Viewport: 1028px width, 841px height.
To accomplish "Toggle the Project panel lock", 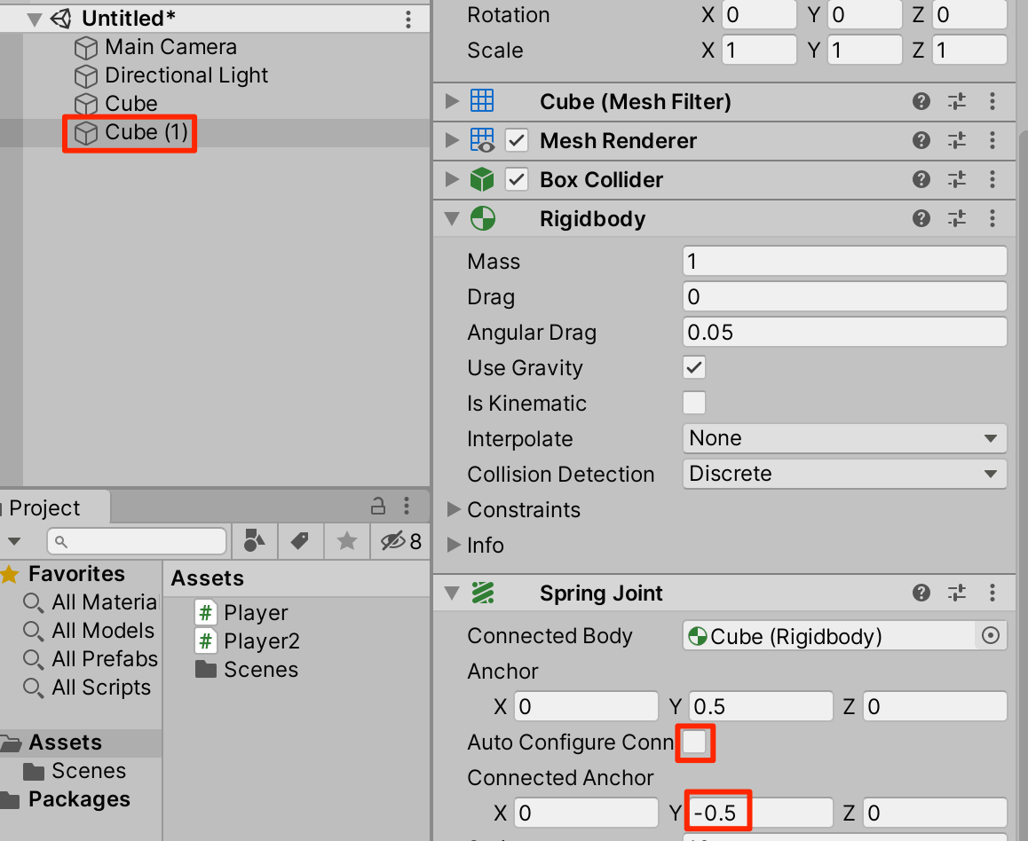I will point(378,507).
